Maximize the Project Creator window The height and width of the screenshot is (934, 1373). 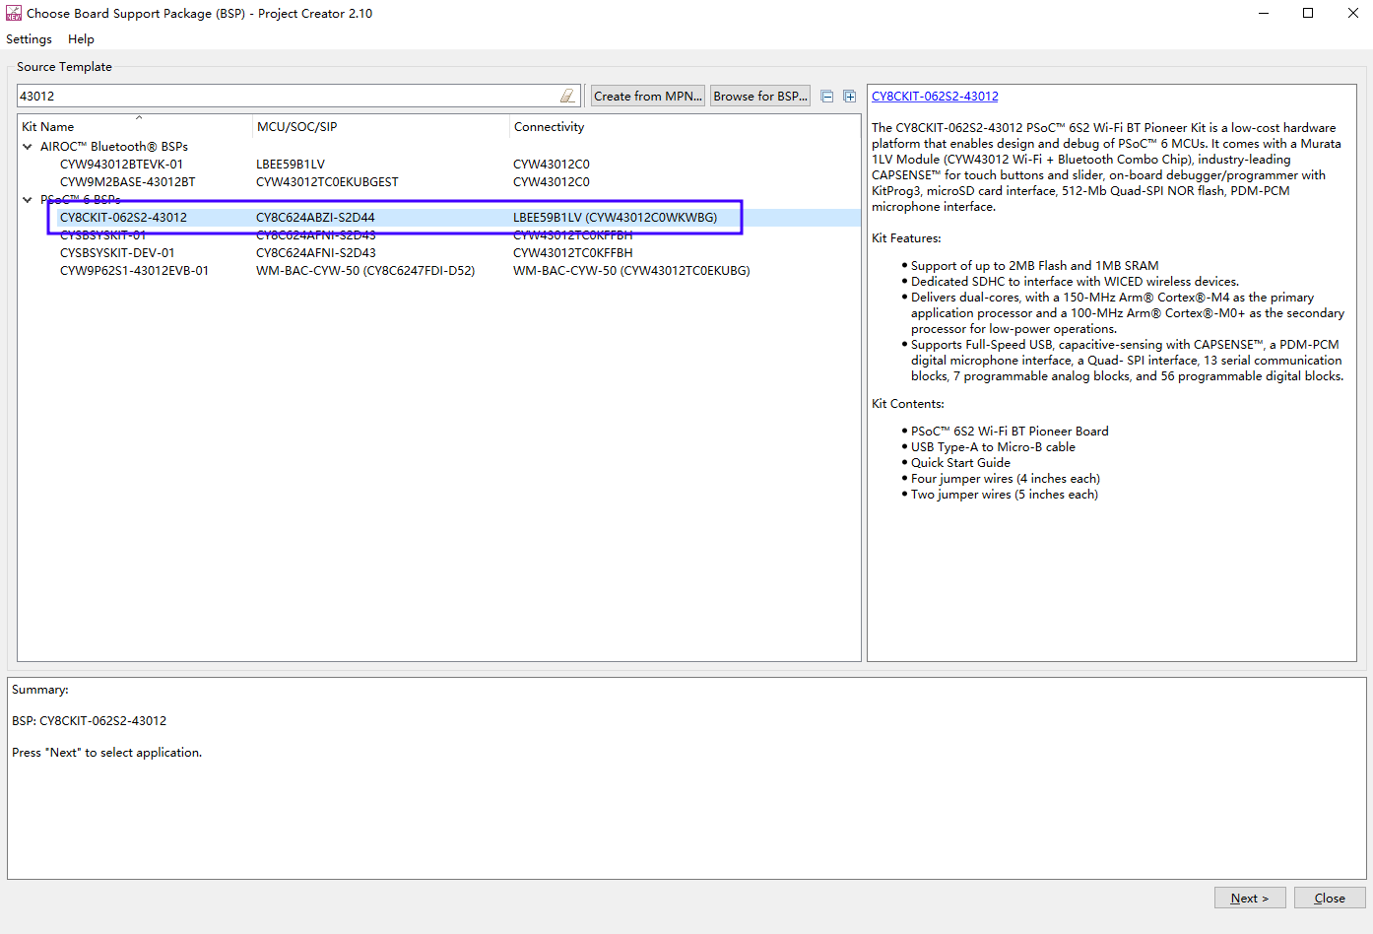[1308, 13]
